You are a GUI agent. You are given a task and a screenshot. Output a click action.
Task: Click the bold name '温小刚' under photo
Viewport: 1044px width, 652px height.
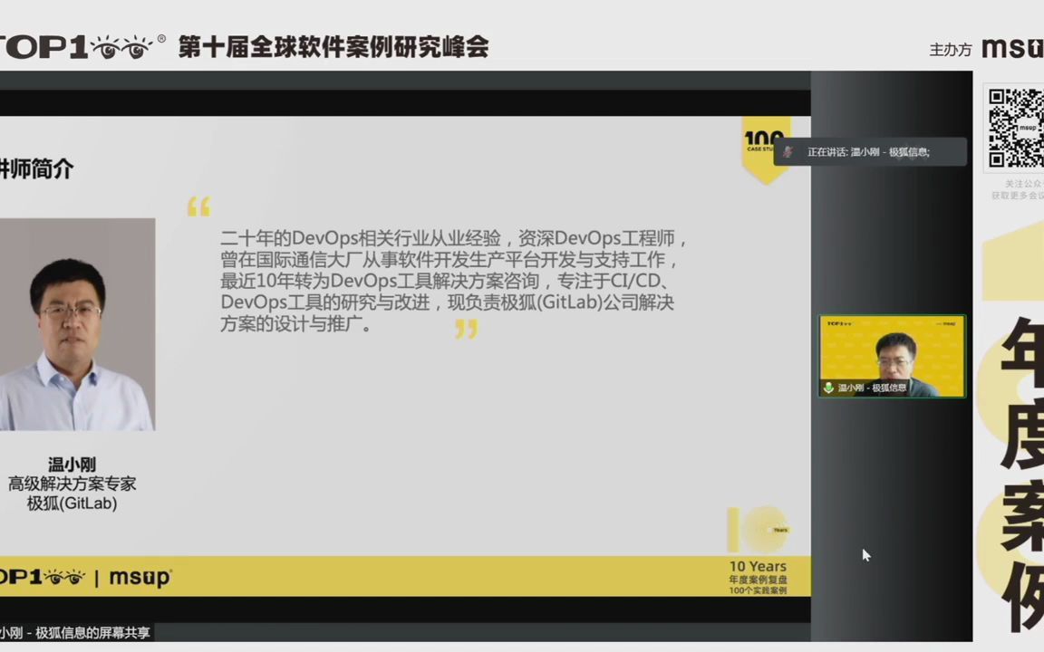point(72,465)
